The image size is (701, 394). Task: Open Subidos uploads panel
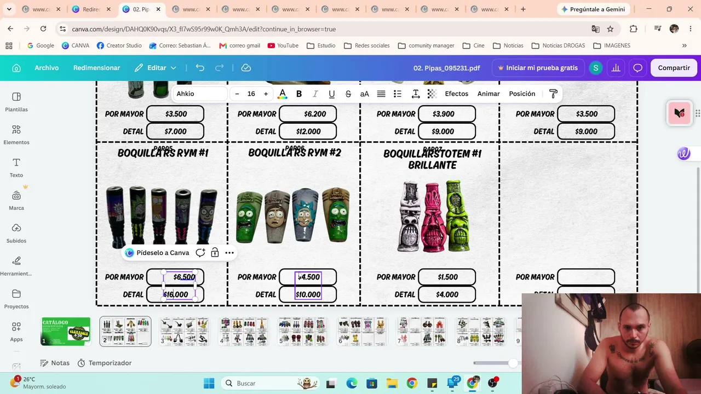pos(16,233)
